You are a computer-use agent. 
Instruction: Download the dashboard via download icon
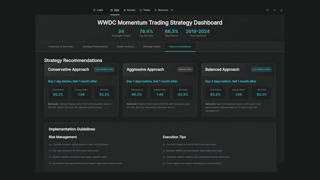(281, 10)
